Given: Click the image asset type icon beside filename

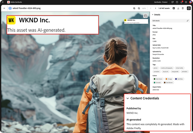Looking at the screenshot, I should click(x=10, y=8).
